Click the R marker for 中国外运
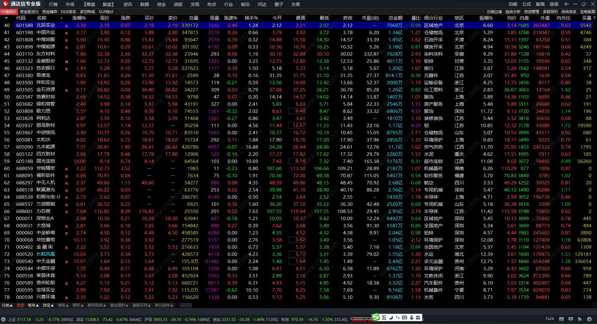Viewport: 597px width, 324px height. [67, 33]
